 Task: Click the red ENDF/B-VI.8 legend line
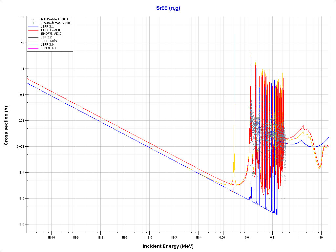tap(33, 30)
